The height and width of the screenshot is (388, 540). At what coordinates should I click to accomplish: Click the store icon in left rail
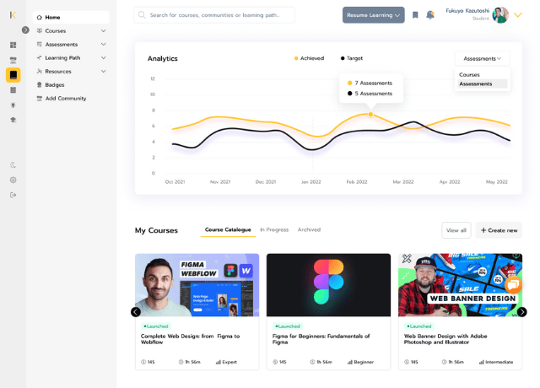point(13,60)
